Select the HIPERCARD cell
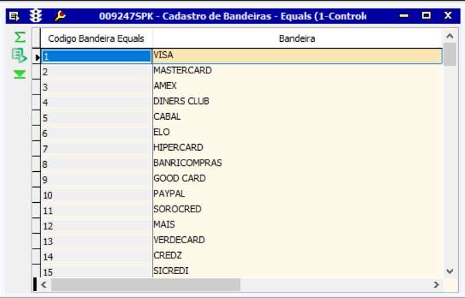 click(297, 148)
